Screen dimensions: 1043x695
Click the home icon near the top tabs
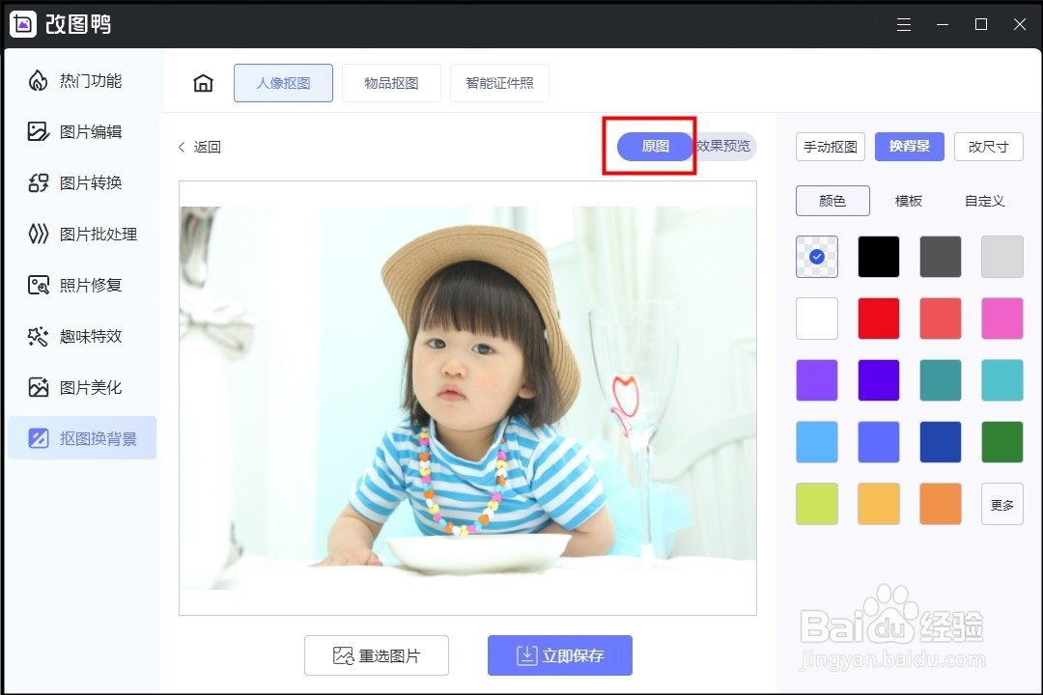(x=202, y=83)
